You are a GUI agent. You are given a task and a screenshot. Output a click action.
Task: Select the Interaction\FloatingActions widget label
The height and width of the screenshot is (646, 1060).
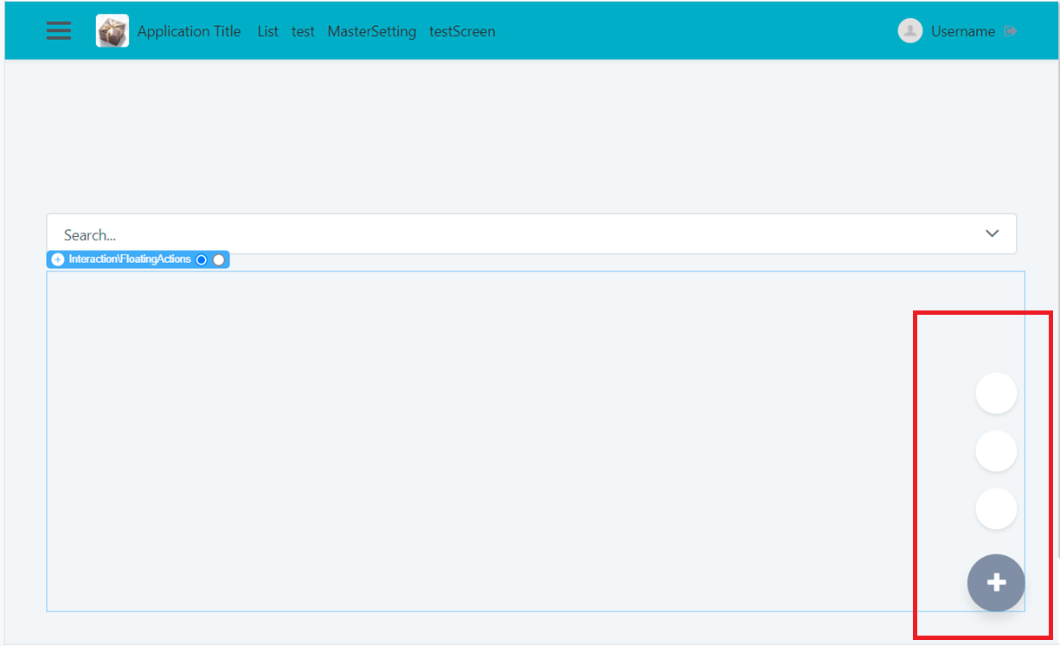point(130,259)
